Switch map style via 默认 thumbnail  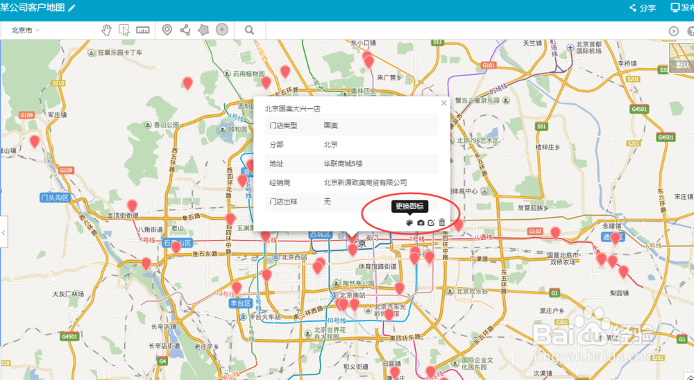tap(682, 58)
